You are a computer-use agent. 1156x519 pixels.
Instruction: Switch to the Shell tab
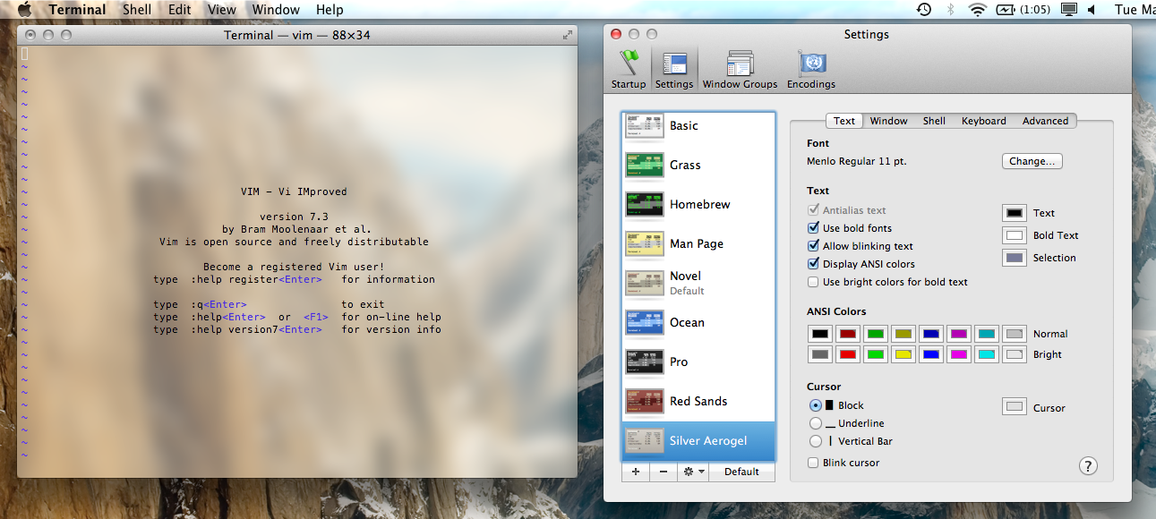click(934, 121)
